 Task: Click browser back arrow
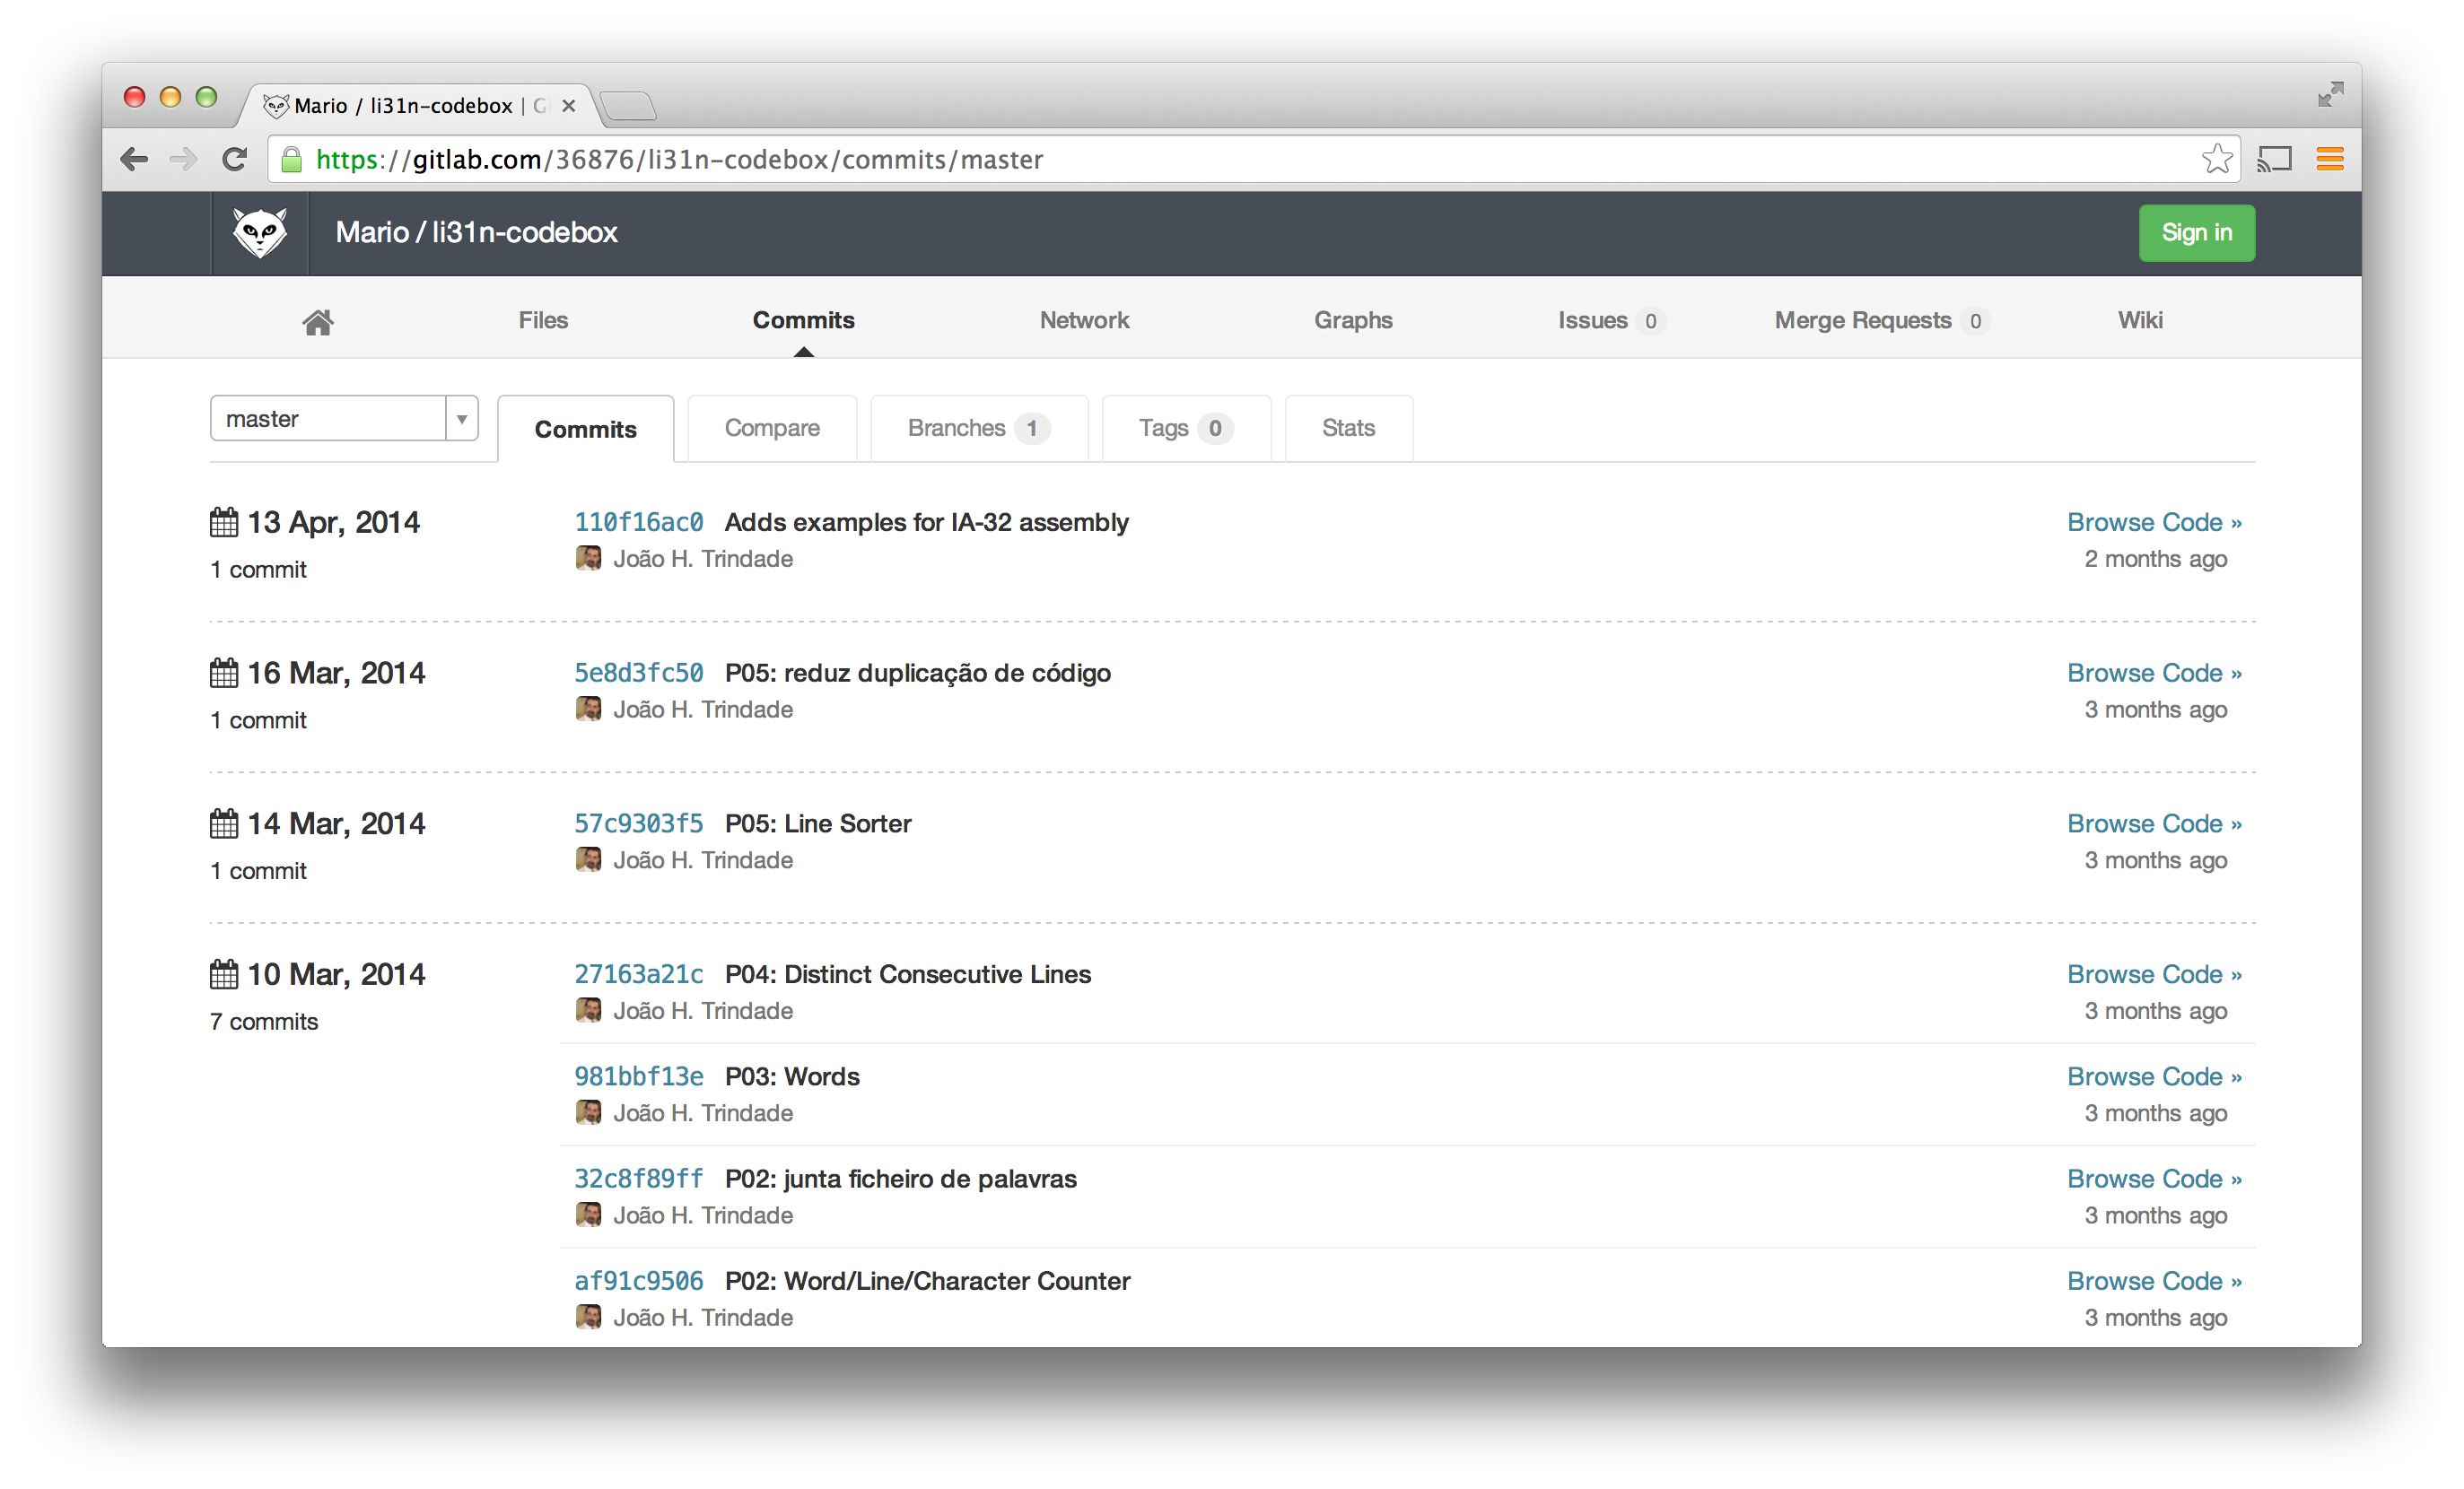pyautogui.click(x=134, y=160)
